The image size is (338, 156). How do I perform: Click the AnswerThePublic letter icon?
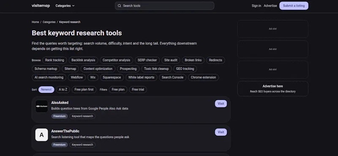[x=41, y=135]
